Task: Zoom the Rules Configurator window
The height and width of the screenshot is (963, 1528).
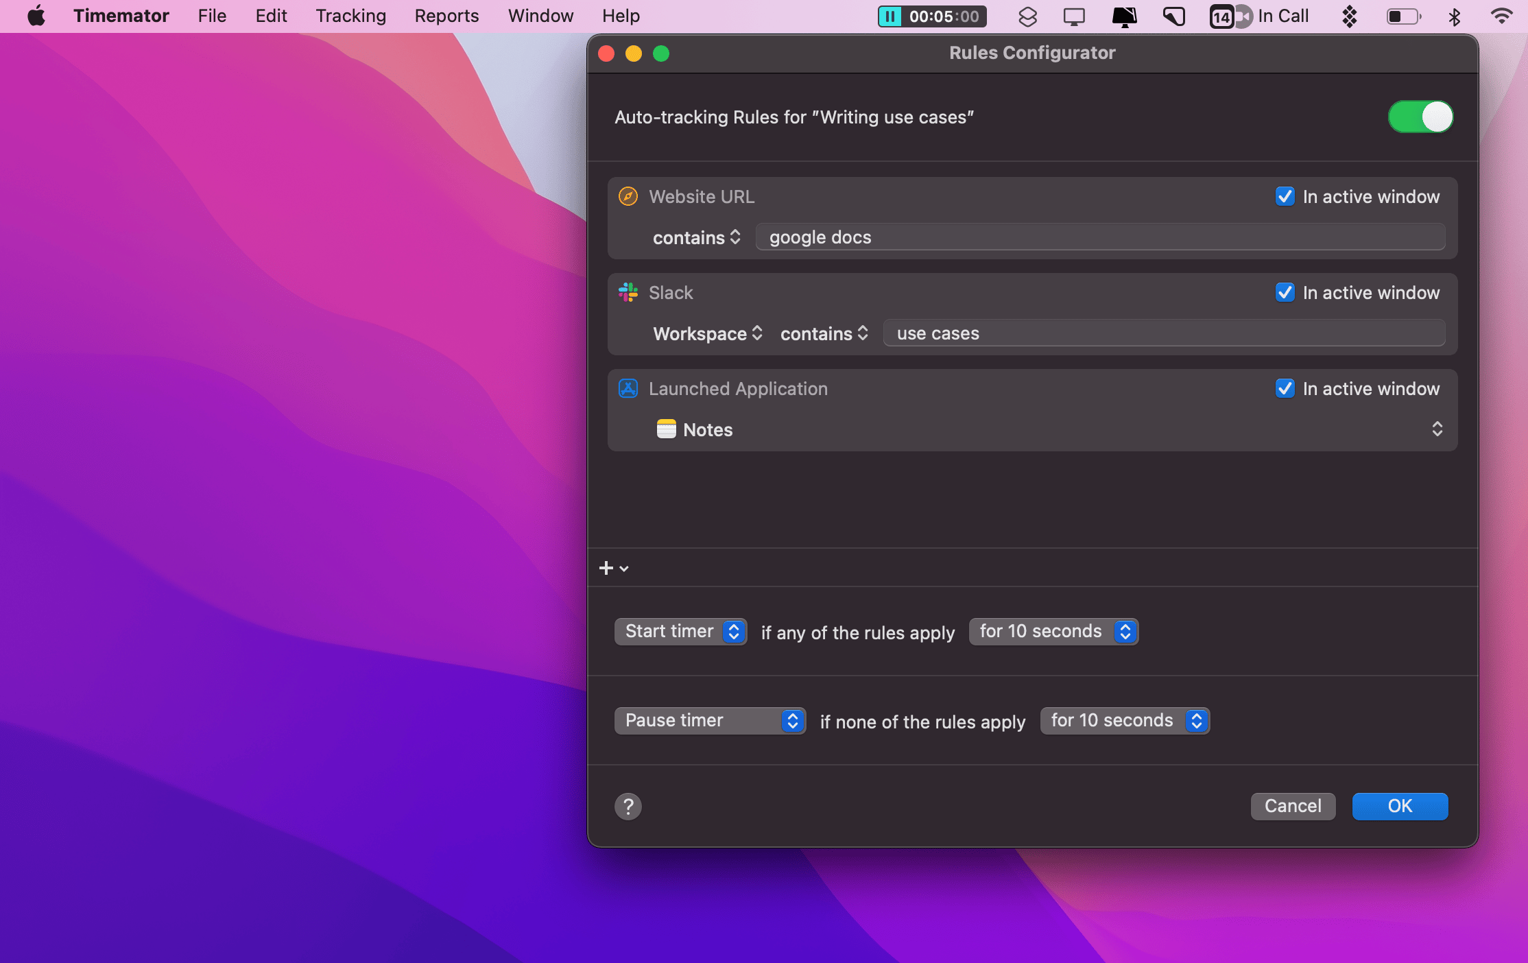Action: [661, 53]
